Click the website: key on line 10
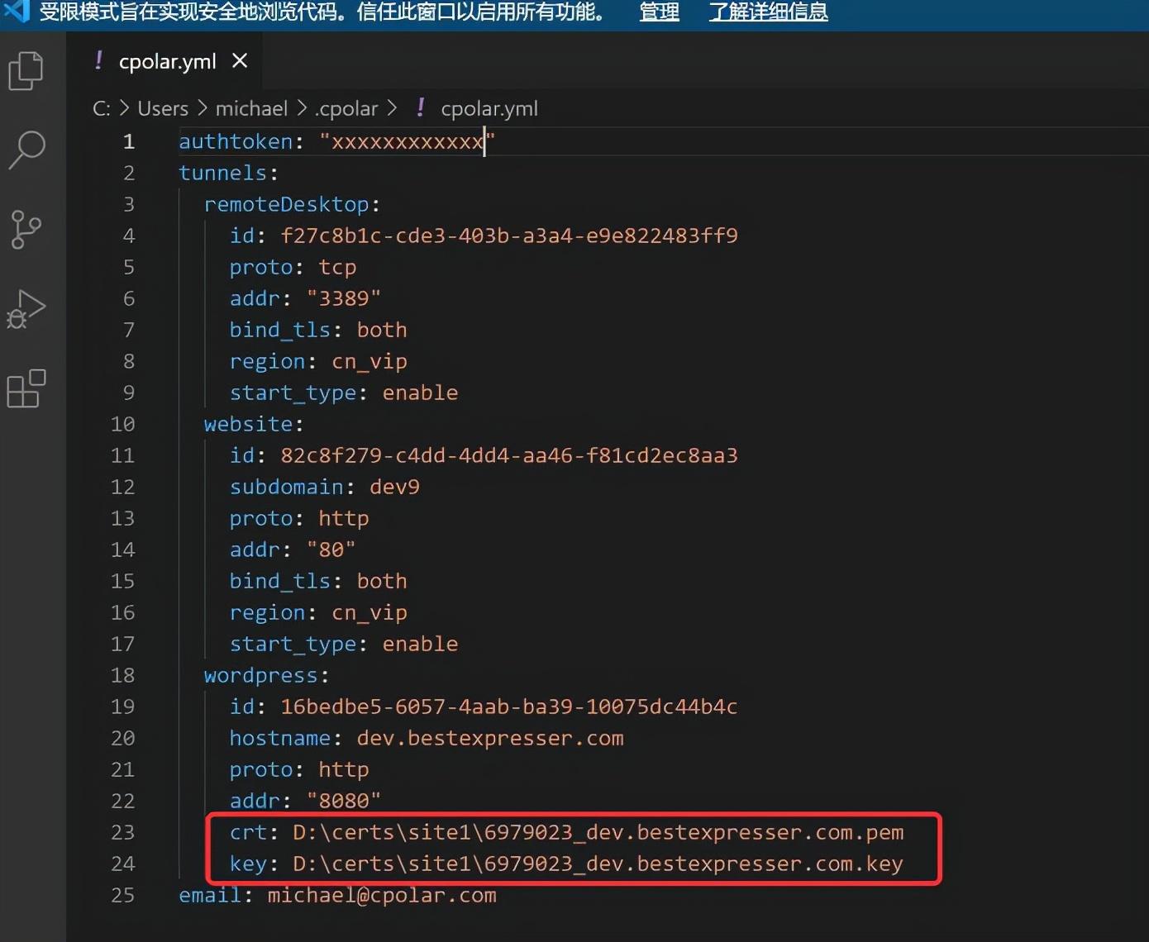 point(254,424)
